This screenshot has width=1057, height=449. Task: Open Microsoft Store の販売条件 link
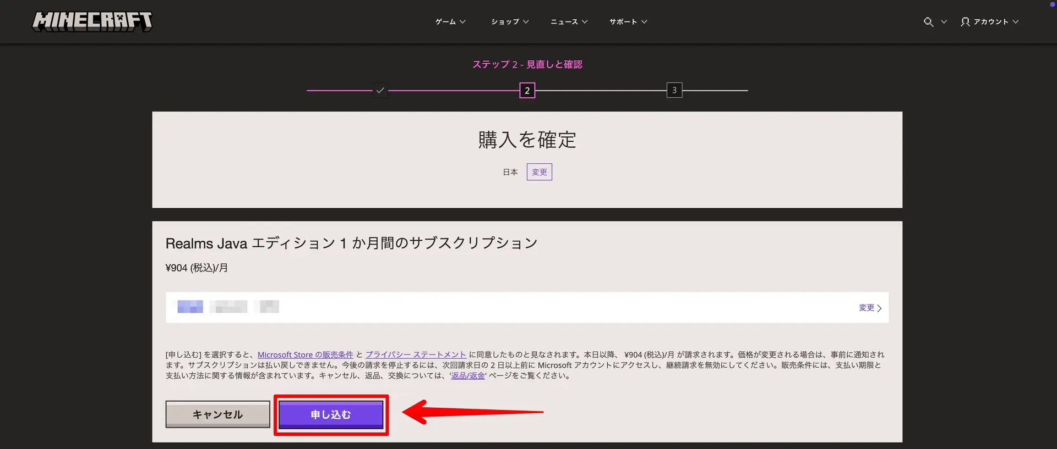coord(305,355)
